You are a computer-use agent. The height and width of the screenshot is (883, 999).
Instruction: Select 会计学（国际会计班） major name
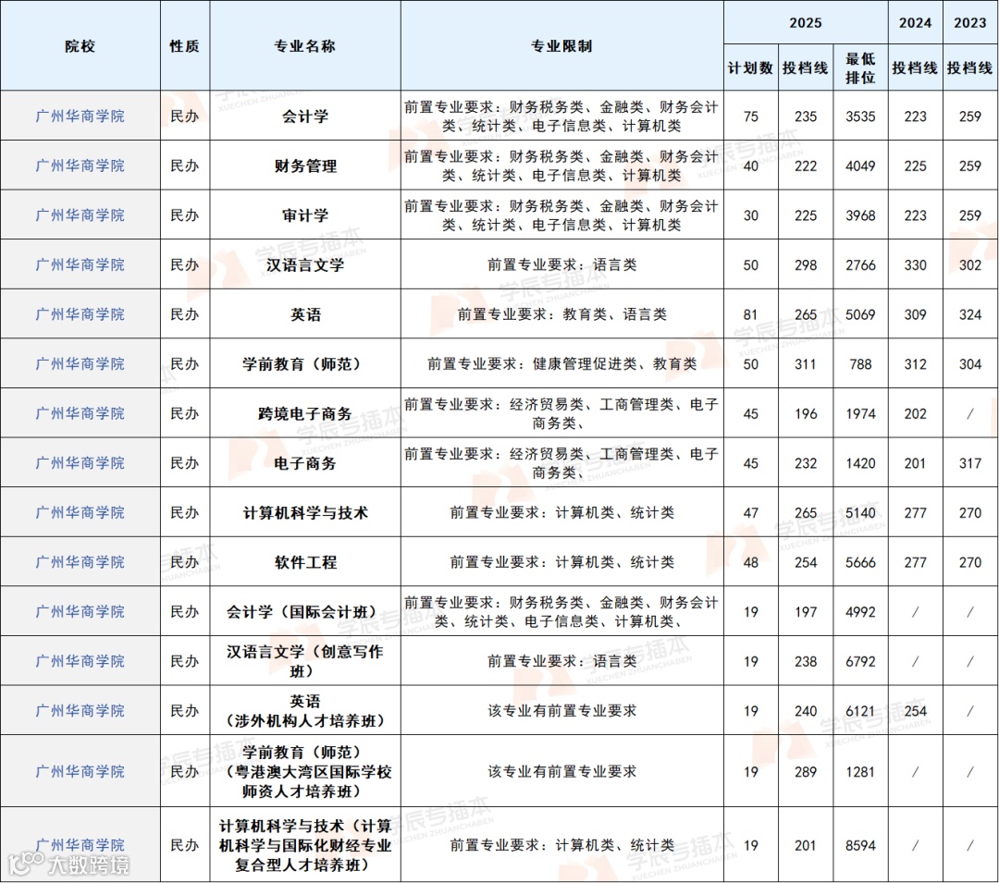point(305,612)
